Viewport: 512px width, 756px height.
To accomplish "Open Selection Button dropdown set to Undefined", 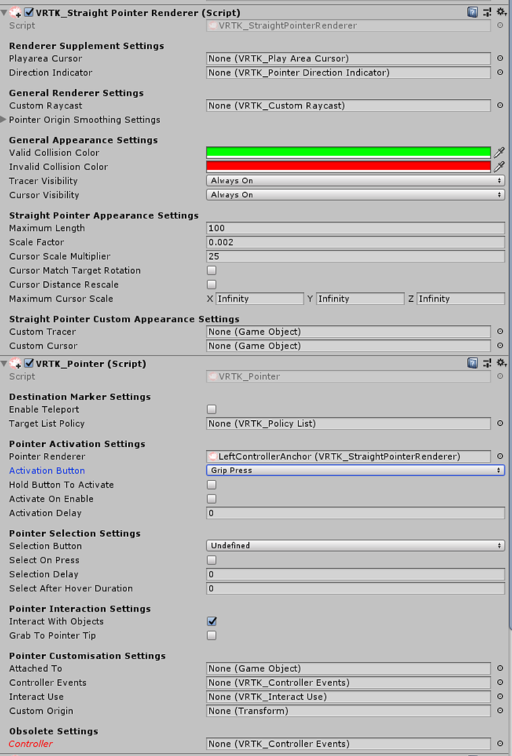I will coord(355,546).
